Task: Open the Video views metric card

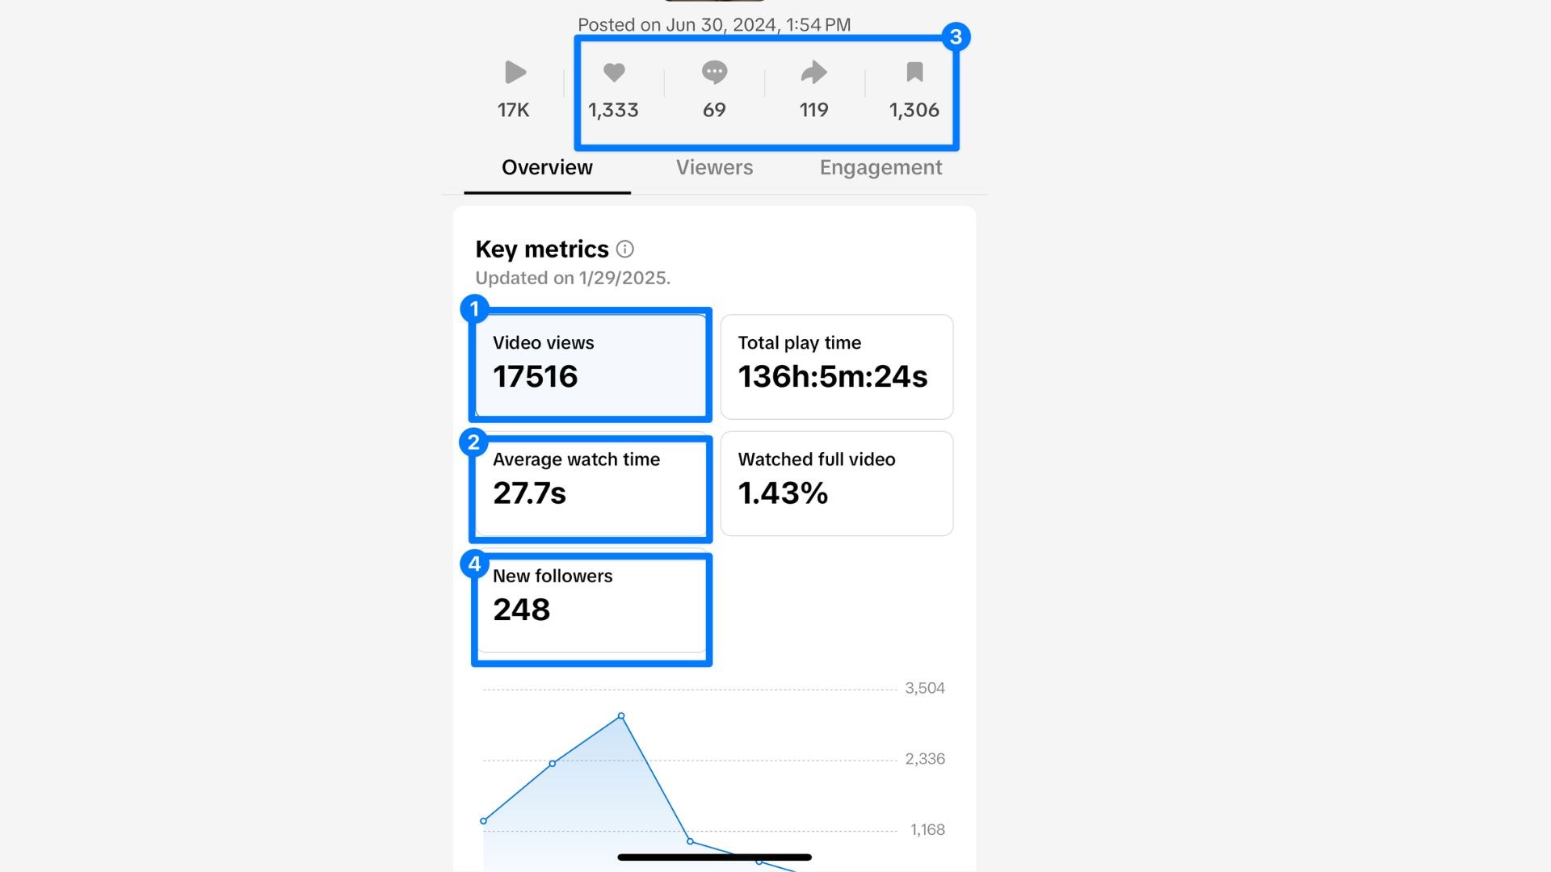Action: [x=591, y=363]
